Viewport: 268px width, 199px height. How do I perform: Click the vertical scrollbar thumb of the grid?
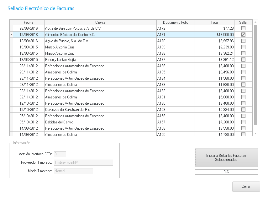(255, 74)
